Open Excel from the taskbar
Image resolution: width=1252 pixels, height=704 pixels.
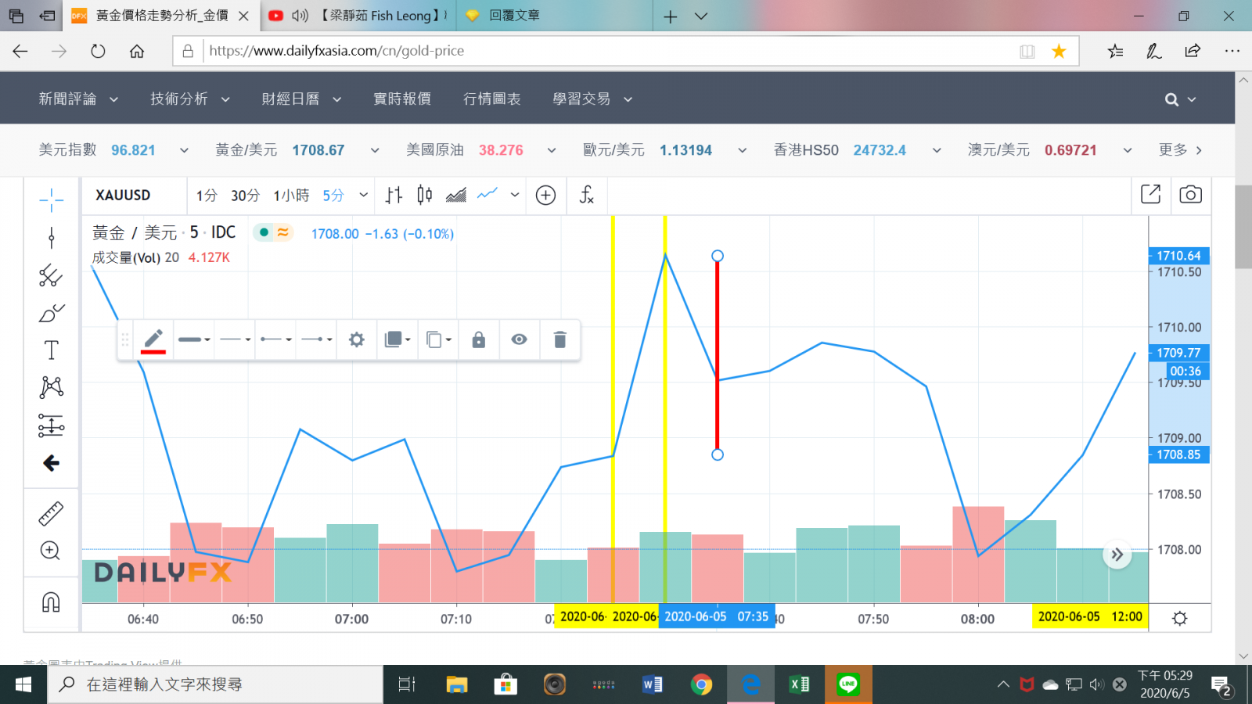[799, 685]
